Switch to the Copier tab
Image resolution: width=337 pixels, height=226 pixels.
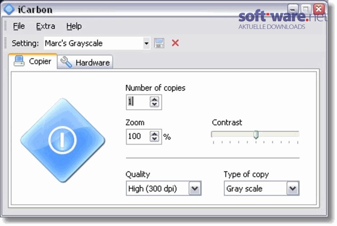pyautogui.click(x=33, y=61)
